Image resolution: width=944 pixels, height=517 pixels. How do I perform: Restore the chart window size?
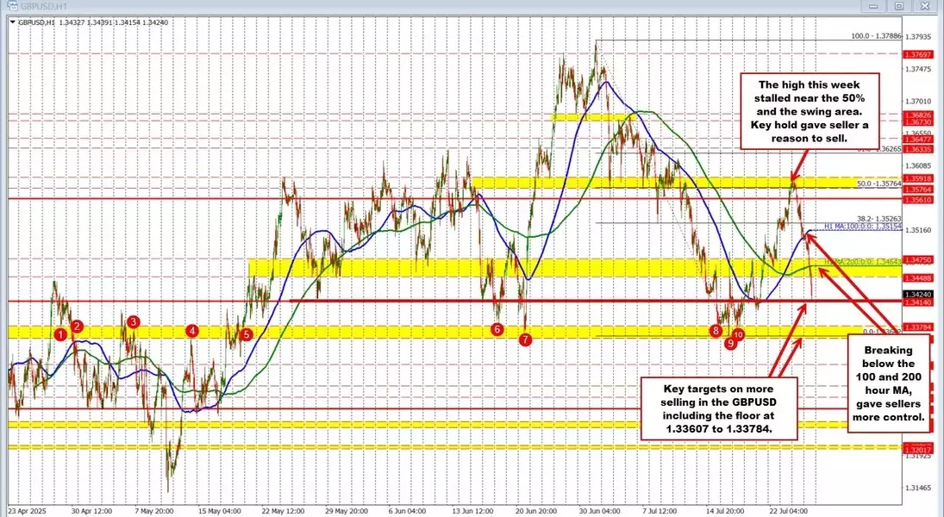(898, 7)
